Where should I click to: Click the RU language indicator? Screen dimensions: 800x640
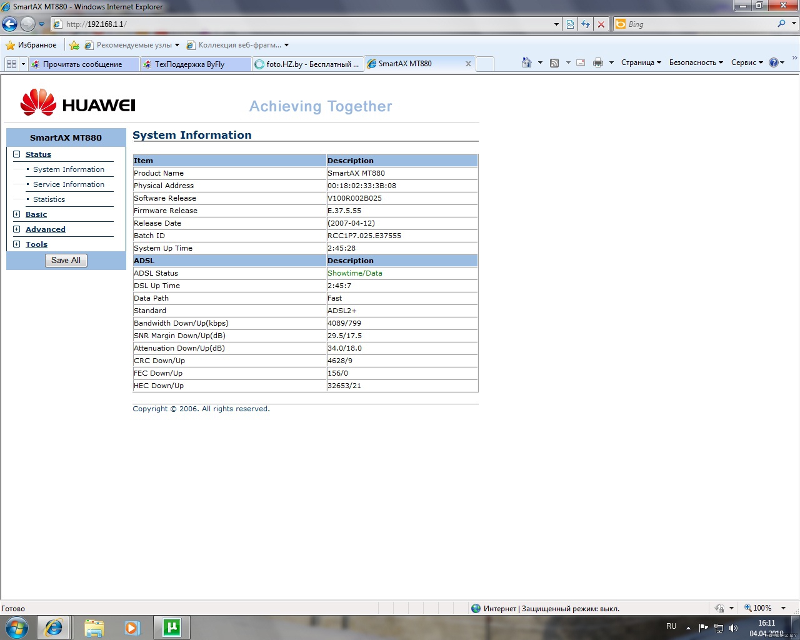(671, 626)
